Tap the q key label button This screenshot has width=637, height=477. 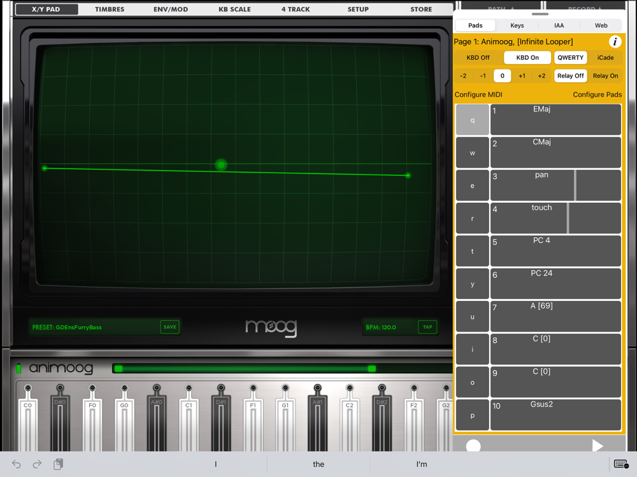click(473, 120)
